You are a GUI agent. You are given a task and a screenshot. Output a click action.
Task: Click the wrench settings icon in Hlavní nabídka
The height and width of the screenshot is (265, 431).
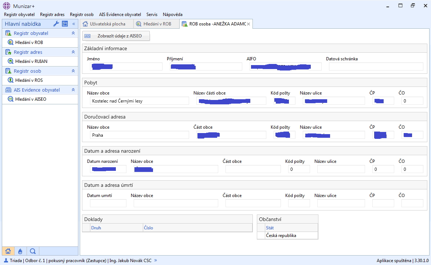pyautogui.click(x=56, y=24)
